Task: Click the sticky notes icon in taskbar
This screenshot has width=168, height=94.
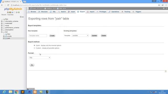Action: tap(41, 92)
